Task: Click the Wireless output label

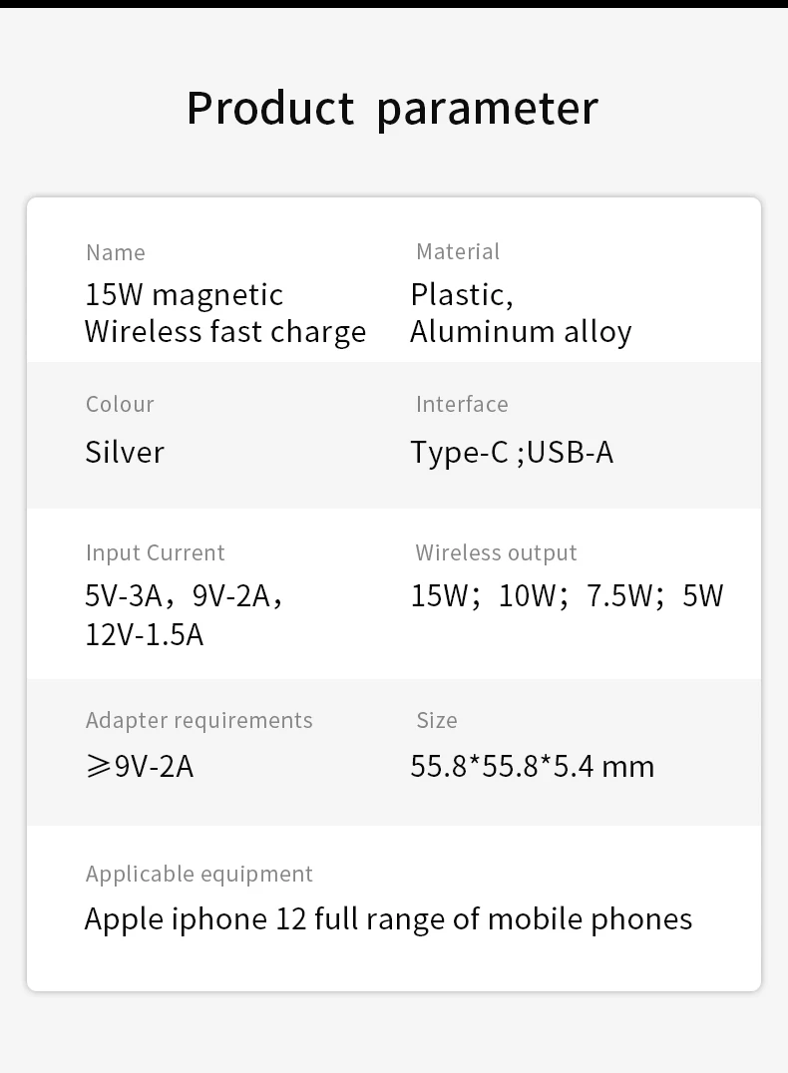Action: click(497, 552)
